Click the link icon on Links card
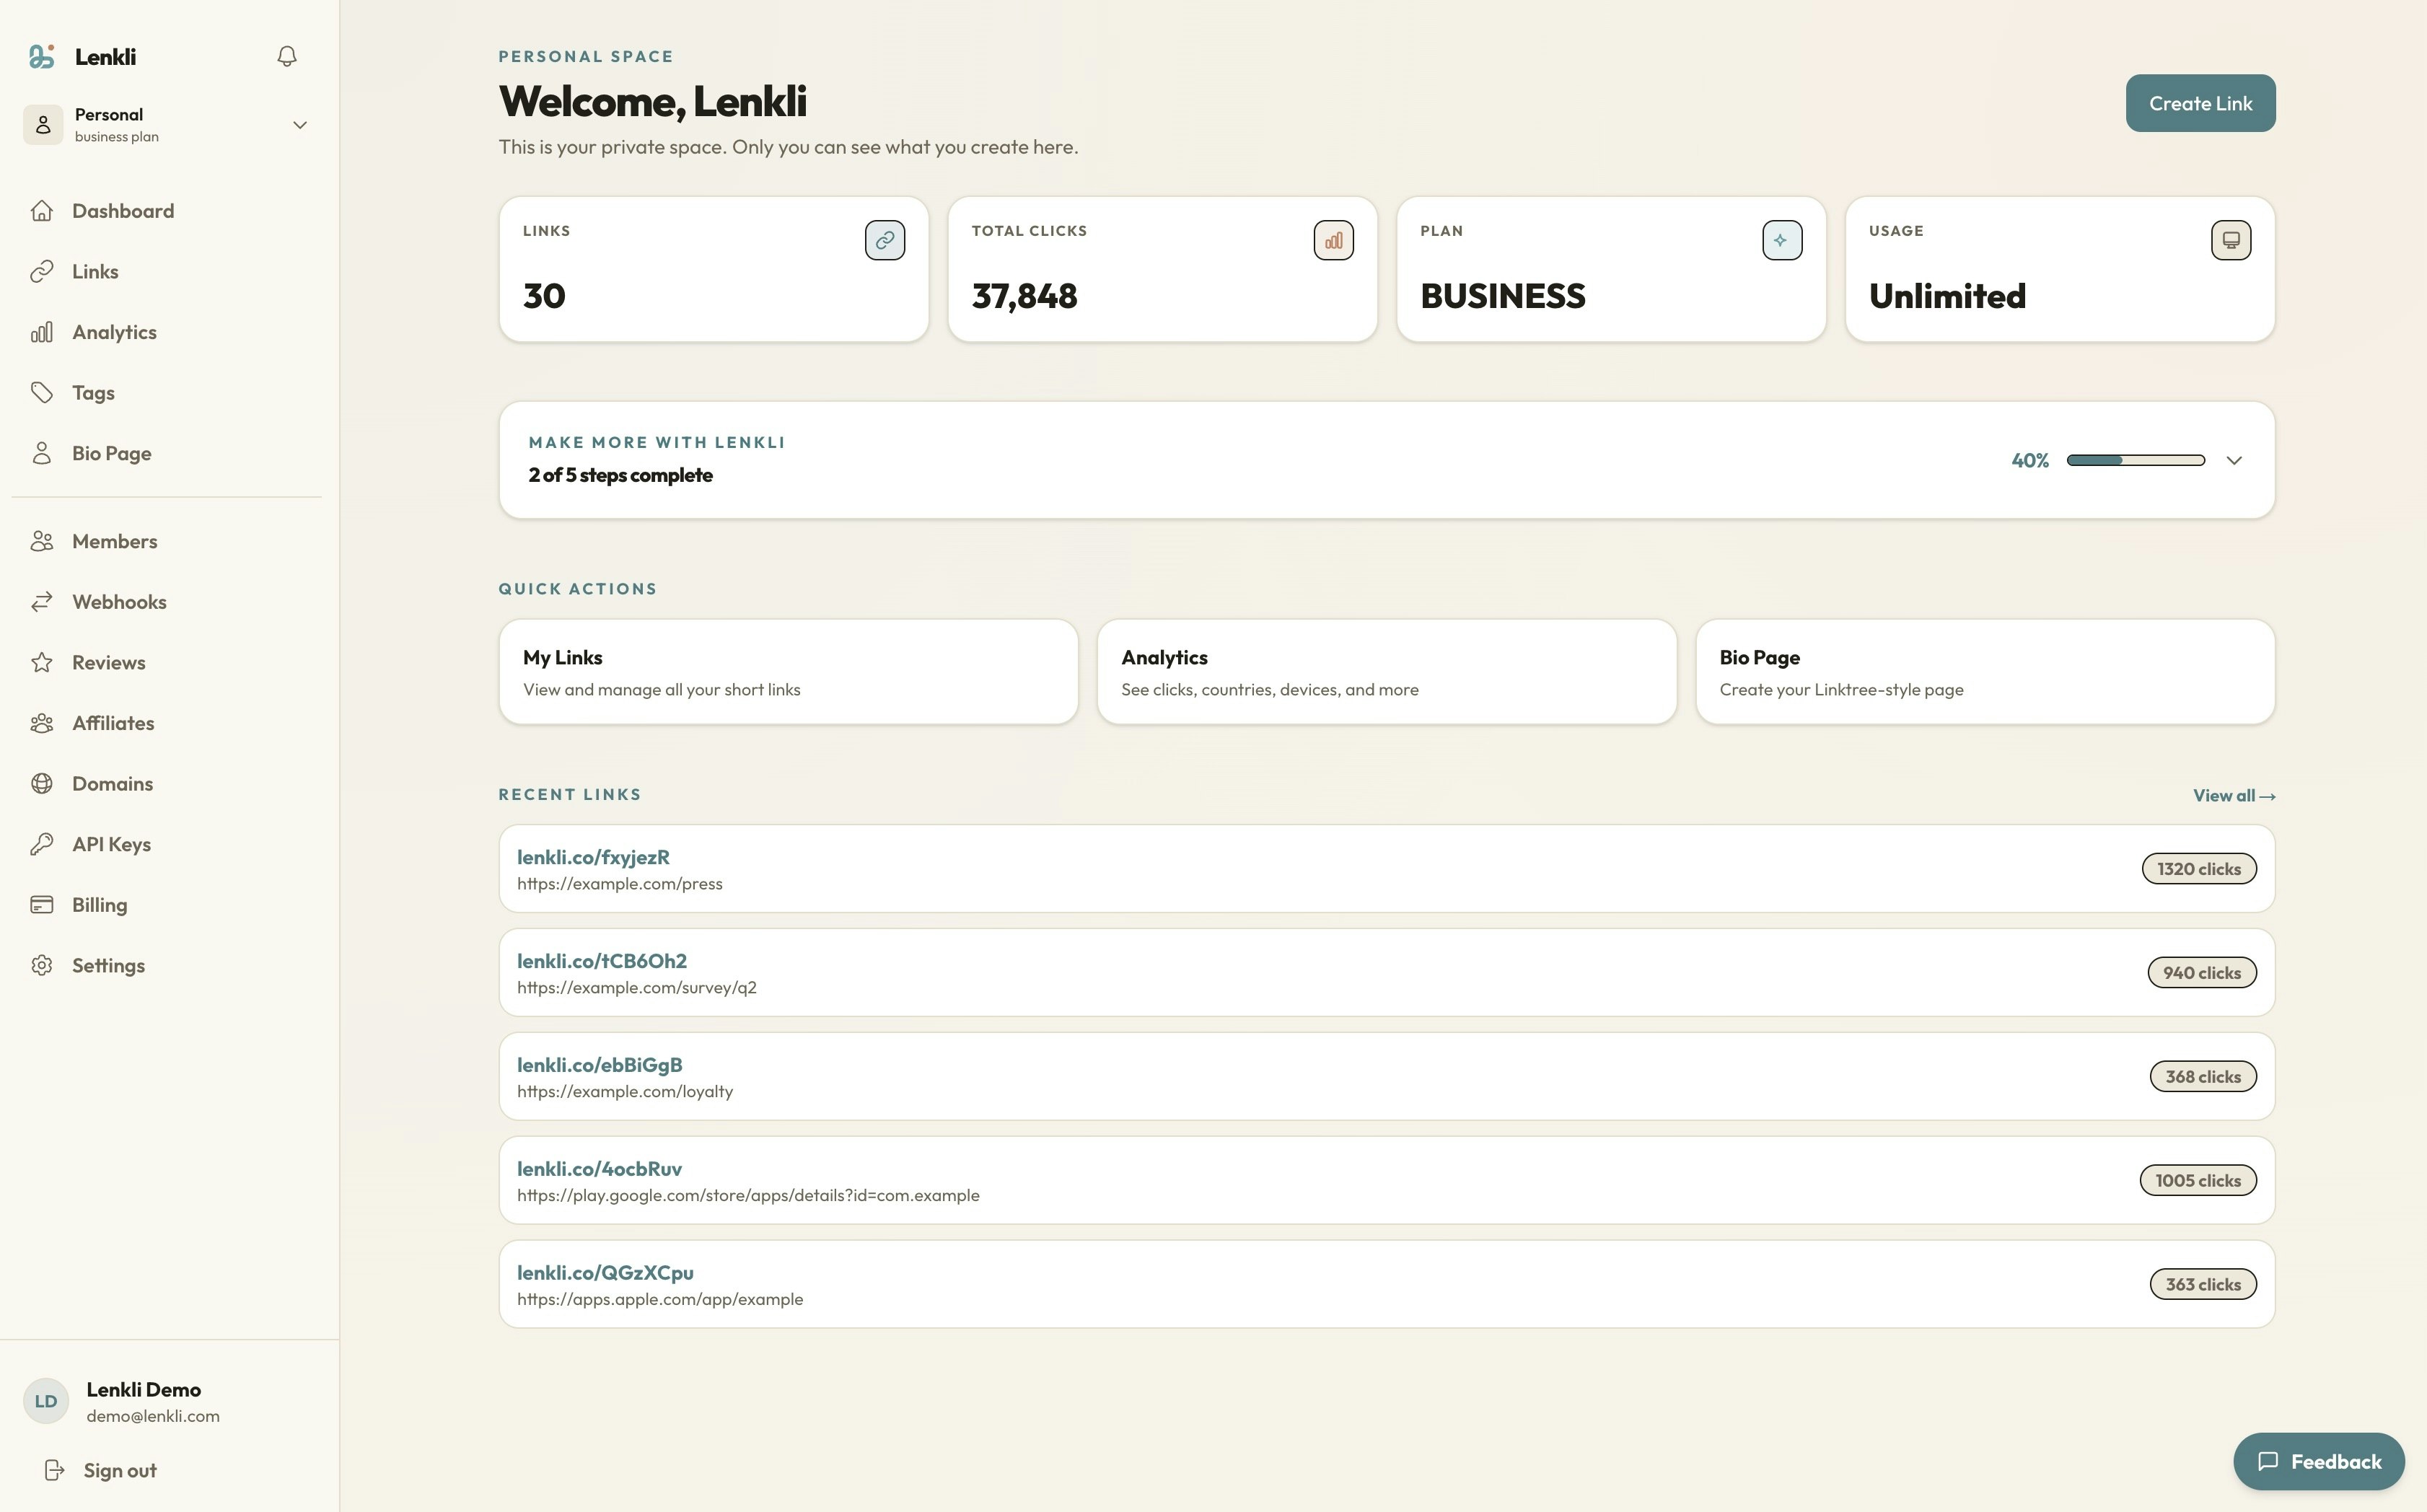Image resolution: width=2427 pixels, height=1512 pixels. coord(885,240)
